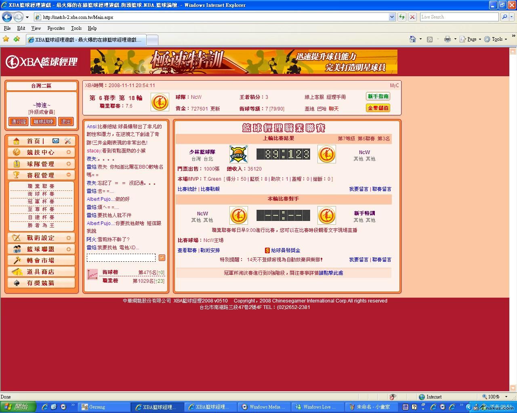Click the 金幣儲值 top-up button

[x=378, y=108]
